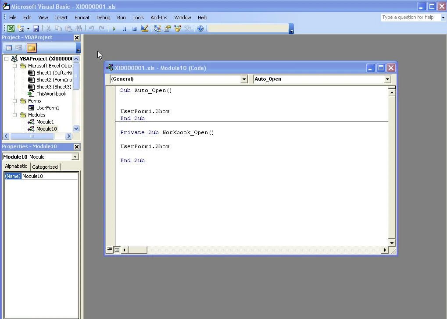
Task: Open the Tools menu
Action: pyautogui.click(x=138, y=18)
